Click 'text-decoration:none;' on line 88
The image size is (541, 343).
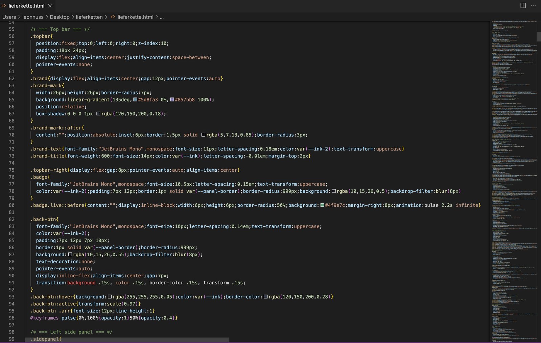pos(66,261)
